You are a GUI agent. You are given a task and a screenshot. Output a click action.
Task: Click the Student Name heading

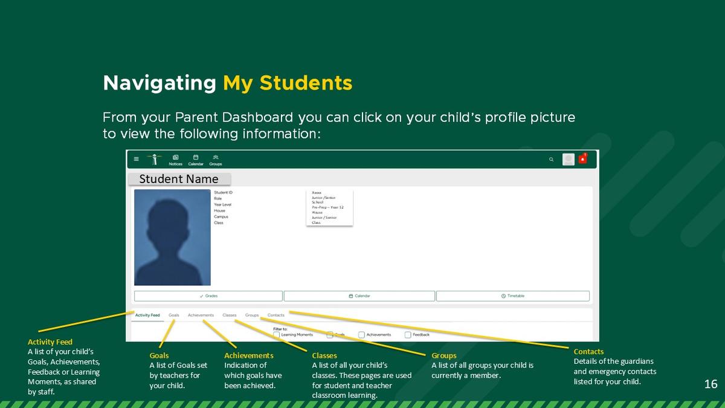(179, 179)
